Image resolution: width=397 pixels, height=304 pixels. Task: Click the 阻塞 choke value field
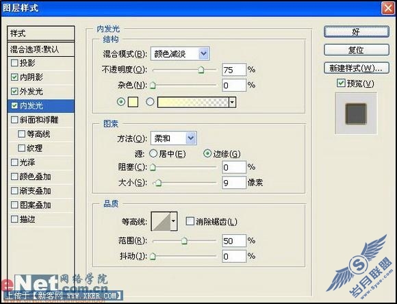(x=234, y=167)
